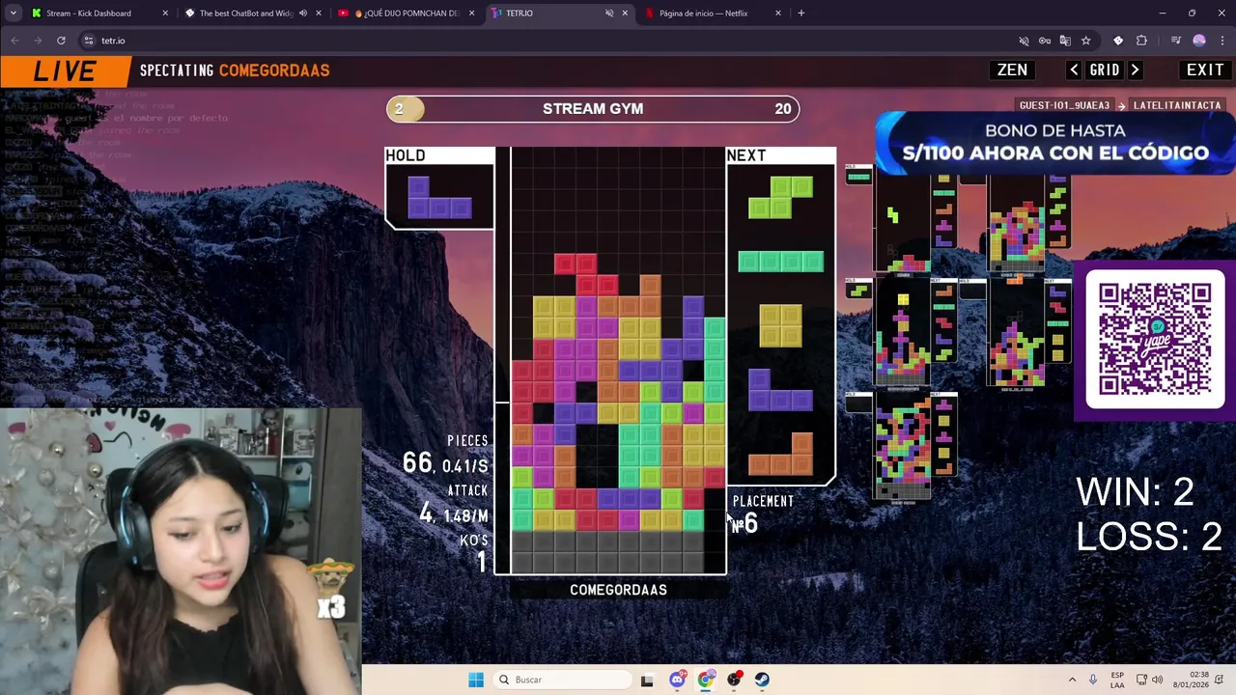Click LATELITAINTACTA player name label
The width and height of the screenshot is (1236, 695).
[1177, 105]
